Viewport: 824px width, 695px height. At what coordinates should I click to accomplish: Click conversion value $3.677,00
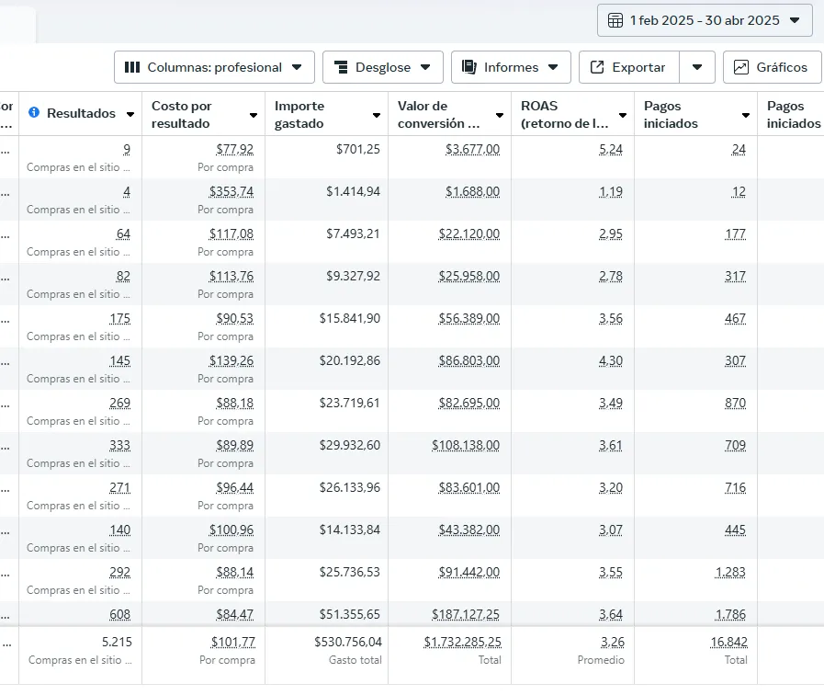point(472,150)
